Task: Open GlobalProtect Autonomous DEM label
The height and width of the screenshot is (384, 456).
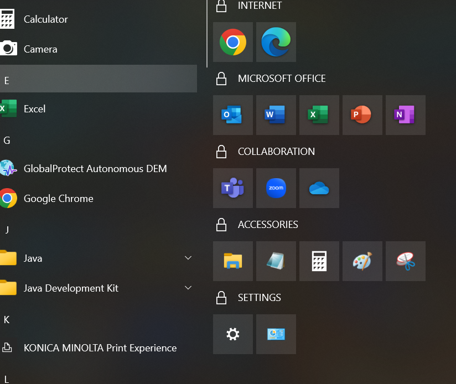Action: (95, 169)
